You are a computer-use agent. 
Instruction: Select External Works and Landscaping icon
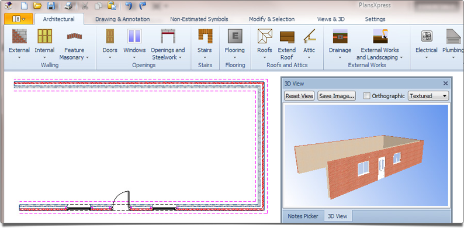click(380, 36)
